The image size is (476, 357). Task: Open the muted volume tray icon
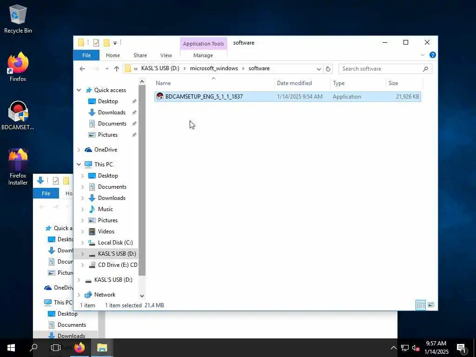point(416,348)
